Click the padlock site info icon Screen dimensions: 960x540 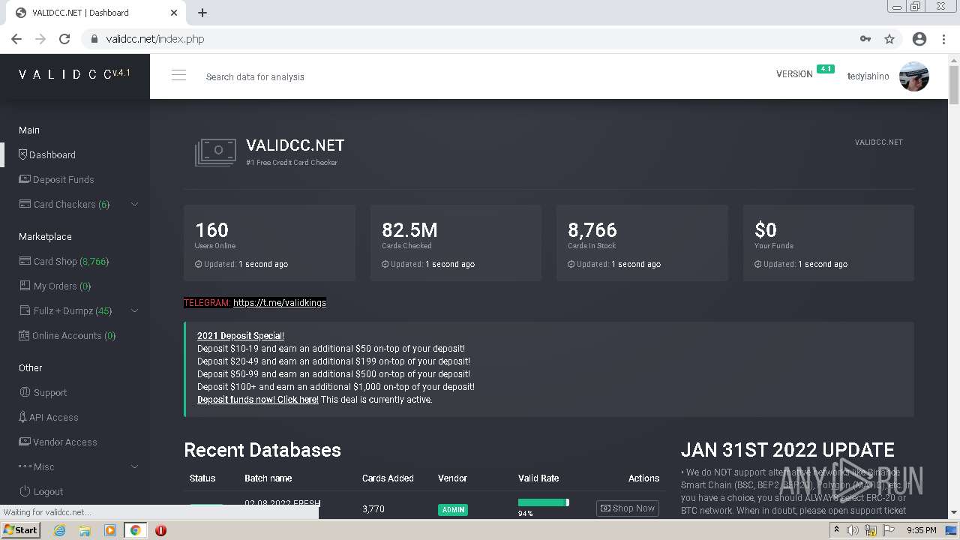[x=94, y=39]
